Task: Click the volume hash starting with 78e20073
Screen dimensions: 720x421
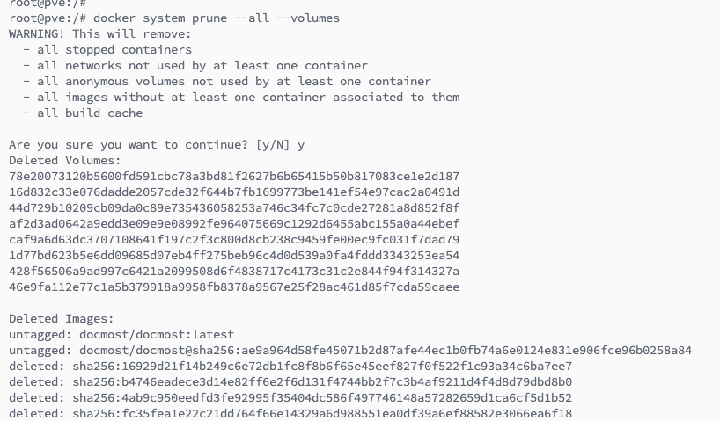Action: pos(234,176)
